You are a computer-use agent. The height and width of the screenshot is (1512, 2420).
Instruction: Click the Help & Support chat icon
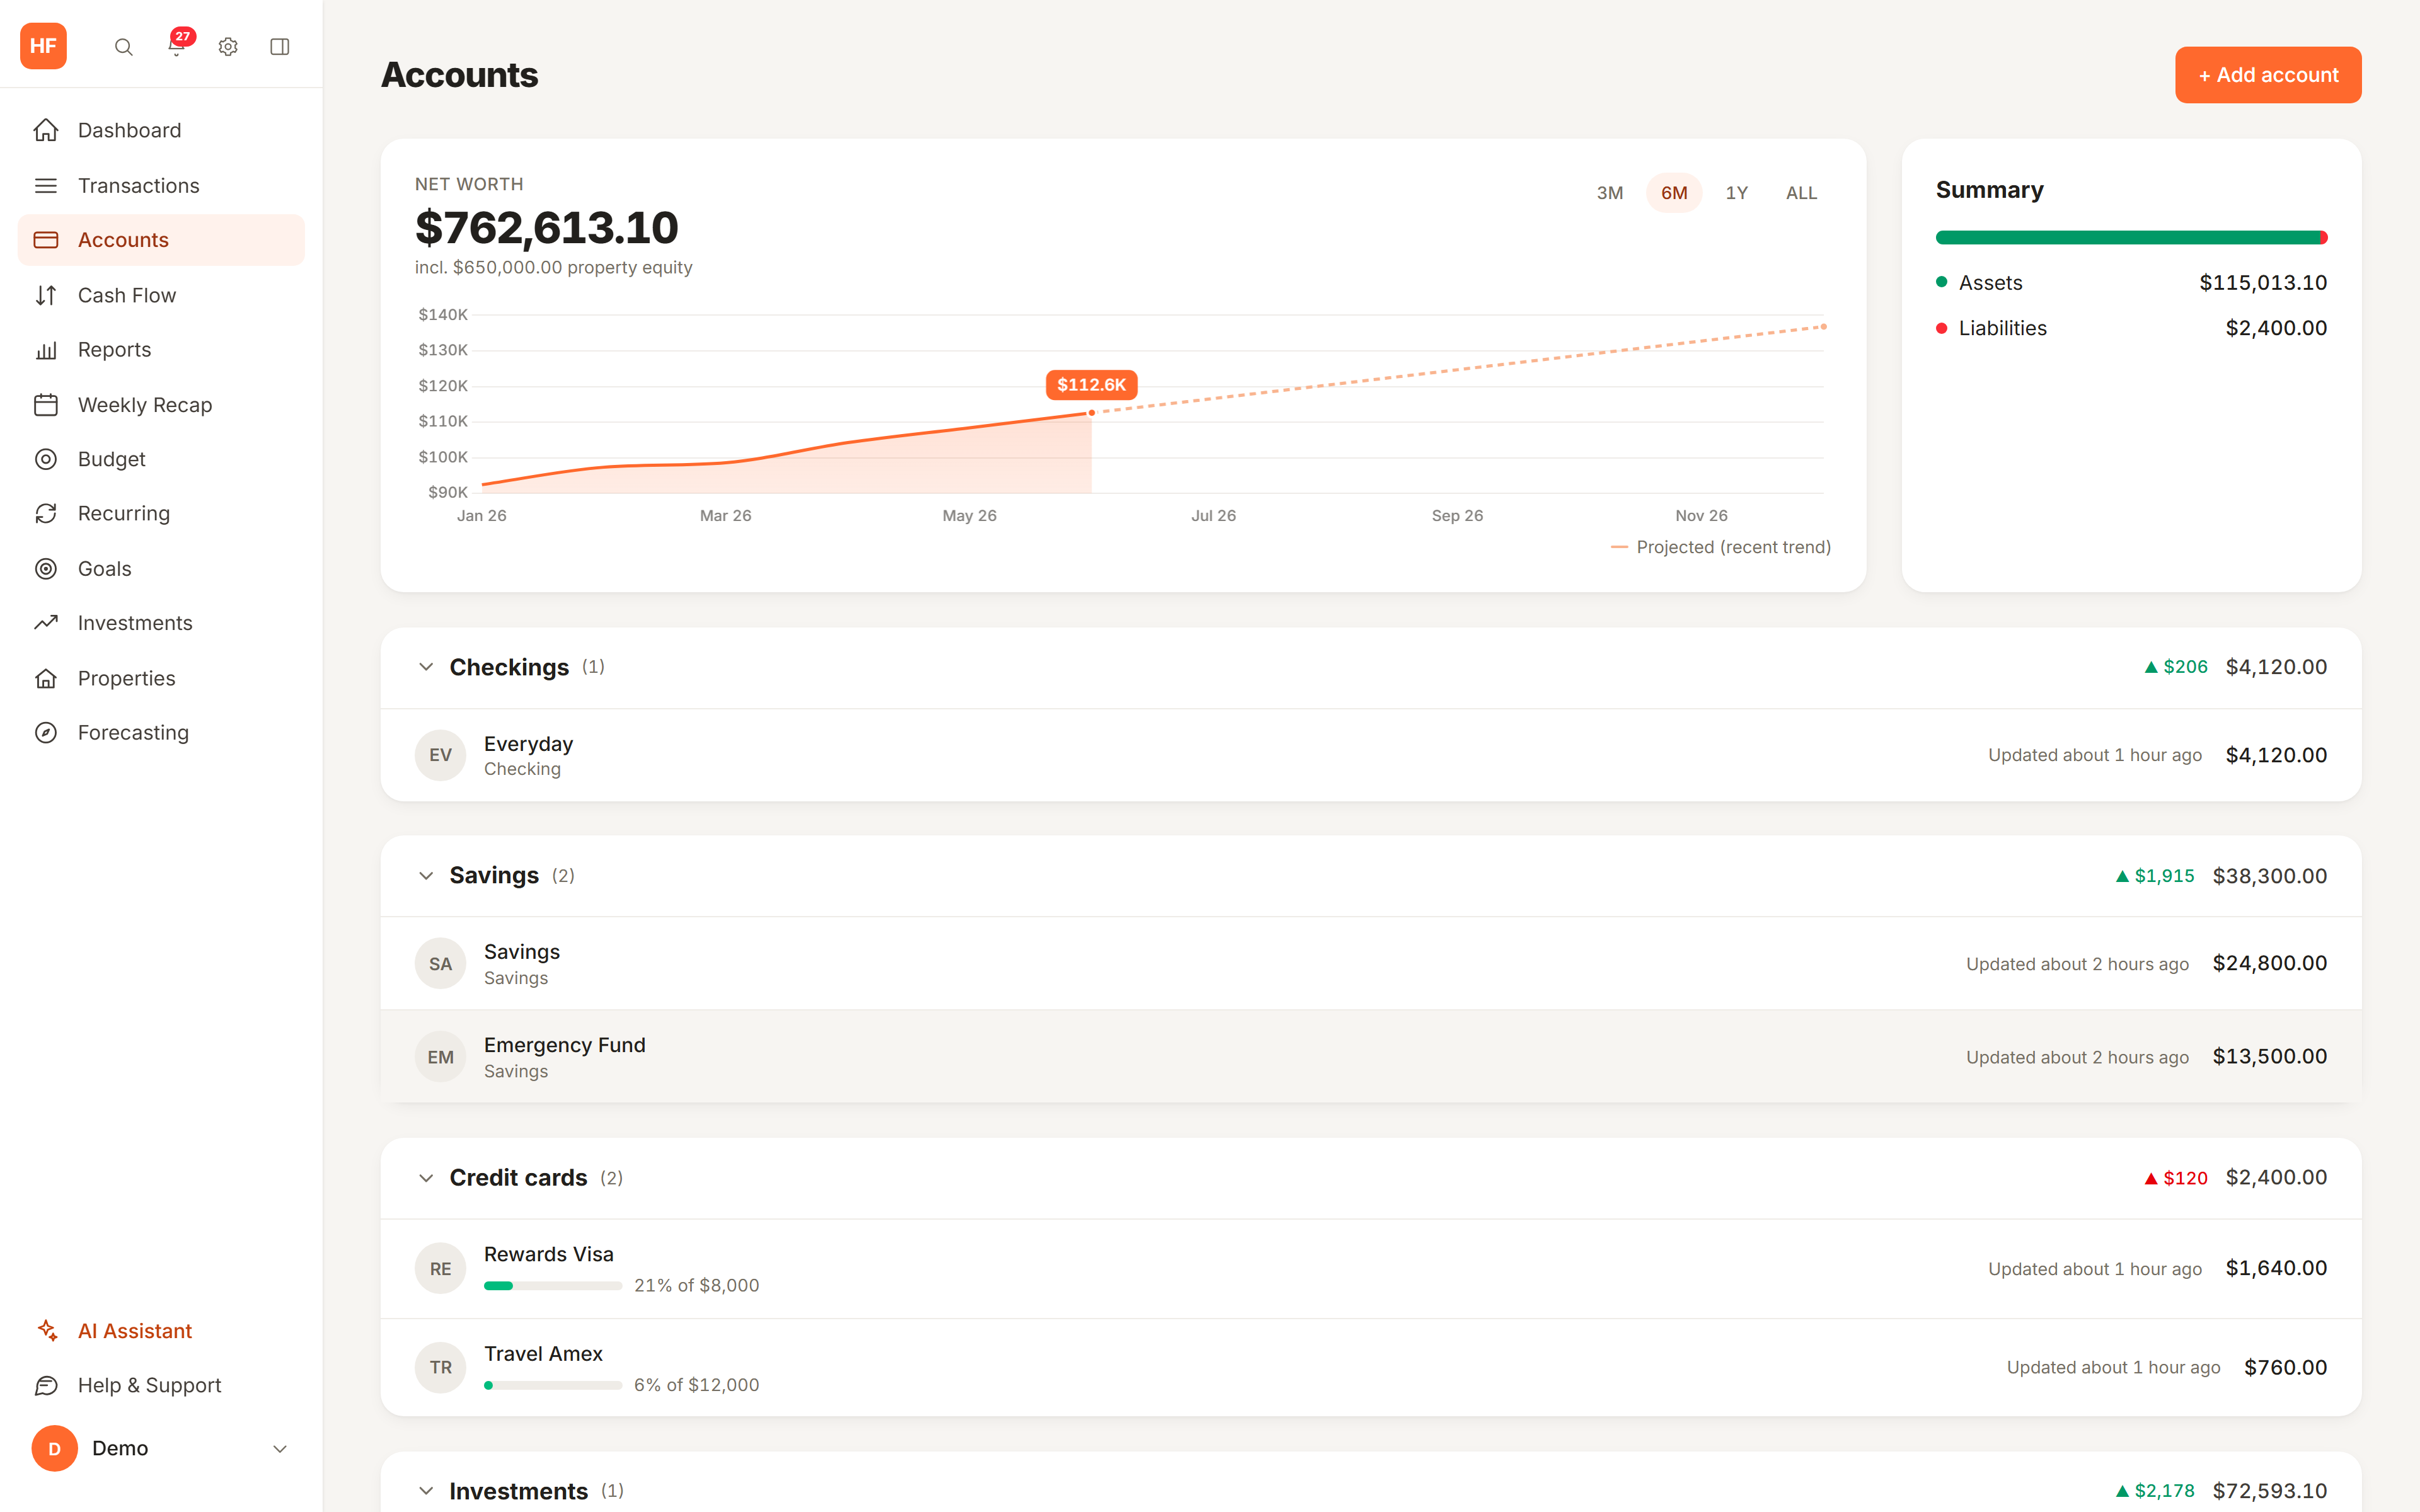(46, 1385)
